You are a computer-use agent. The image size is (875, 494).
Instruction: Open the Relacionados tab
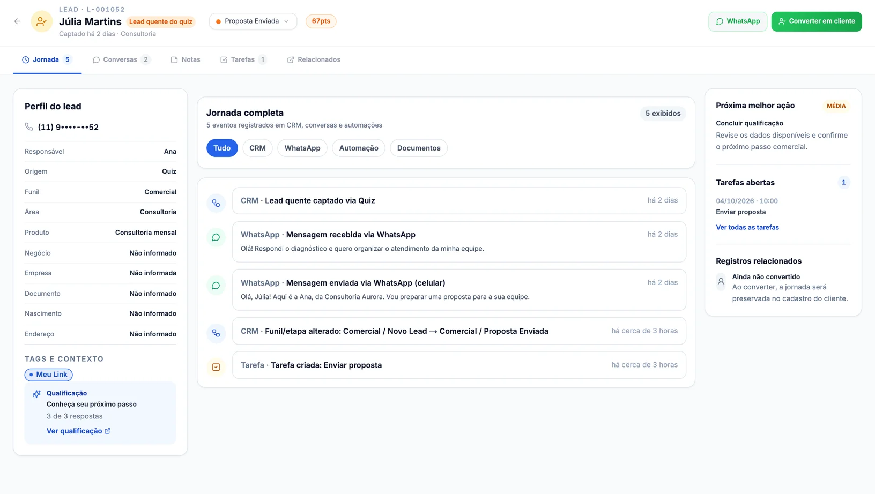(x=314, y=59)
